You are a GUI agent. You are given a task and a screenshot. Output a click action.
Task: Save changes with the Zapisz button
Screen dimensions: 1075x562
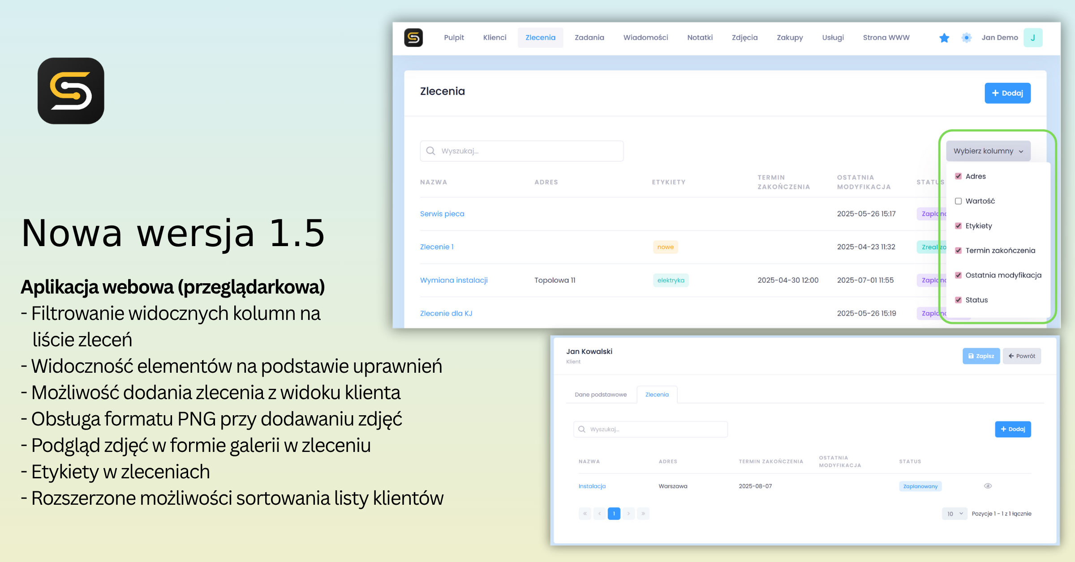pyautogui.click(x=981, y=356)
